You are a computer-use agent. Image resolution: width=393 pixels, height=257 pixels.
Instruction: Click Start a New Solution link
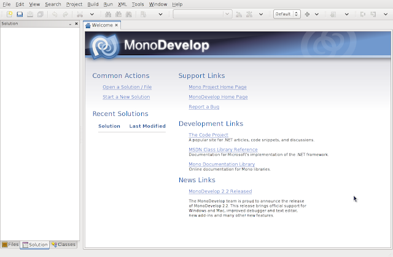pyautogui.click(x=126, y=97)
